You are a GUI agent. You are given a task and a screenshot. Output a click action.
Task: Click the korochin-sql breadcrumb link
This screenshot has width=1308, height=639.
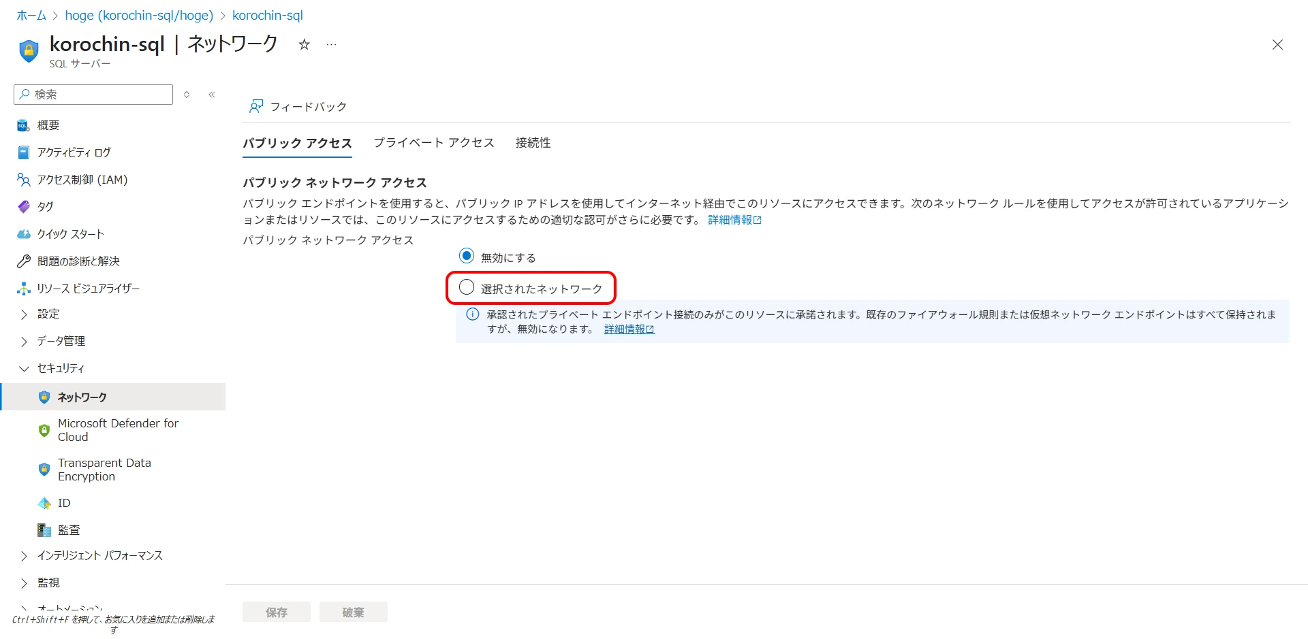tap(267, 15)
